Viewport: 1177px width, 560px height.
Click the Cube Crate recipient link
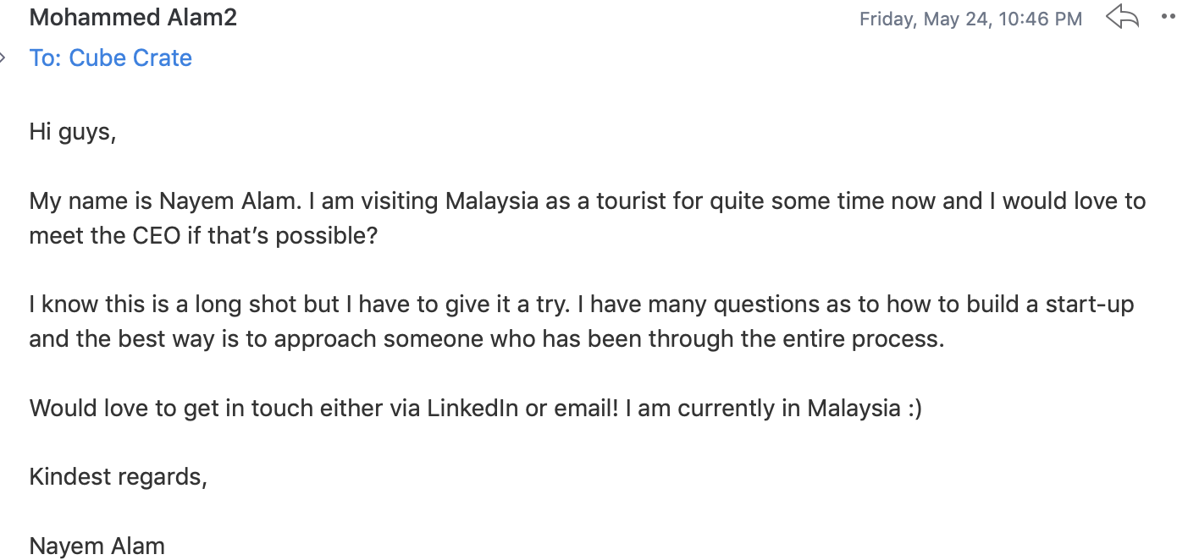[130, 58]
